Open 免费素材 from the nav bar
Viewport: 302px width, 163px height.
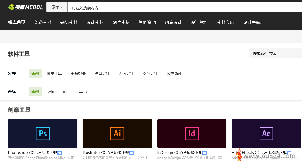click(x=43, y=23)
